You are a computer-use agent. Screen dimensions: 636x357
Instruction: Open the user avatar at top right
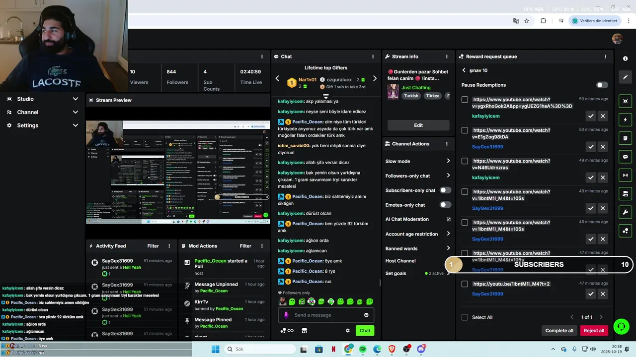(617, 39)
